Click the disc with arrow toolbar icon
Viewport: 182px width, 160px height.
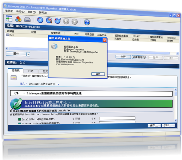[x=58, y=21]
